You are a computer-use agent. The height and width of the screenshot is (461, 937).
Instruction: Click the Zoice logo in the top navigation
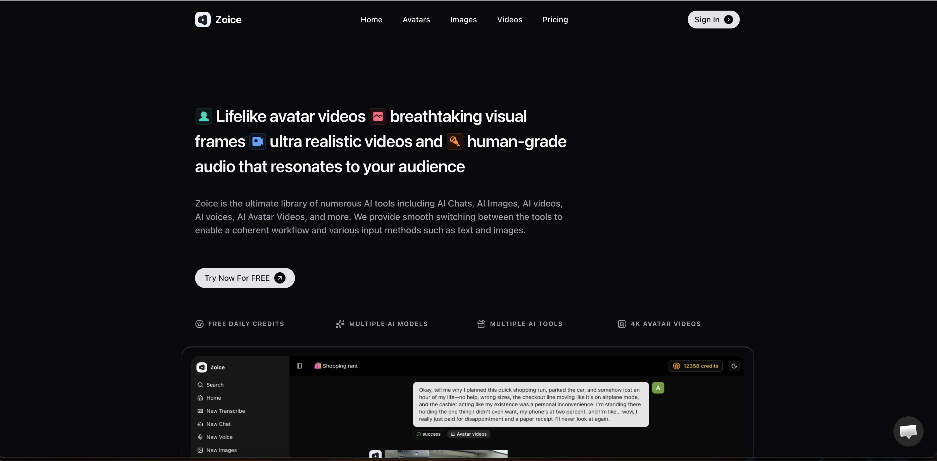[218, 20]
